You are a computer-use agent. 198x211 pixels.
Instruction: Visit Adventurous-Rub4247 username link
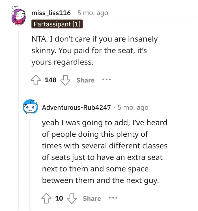point(76,107)
